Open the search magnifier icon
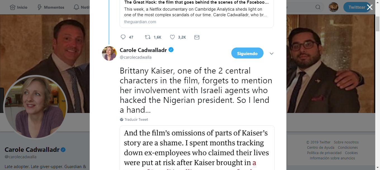 coord(318,7)
